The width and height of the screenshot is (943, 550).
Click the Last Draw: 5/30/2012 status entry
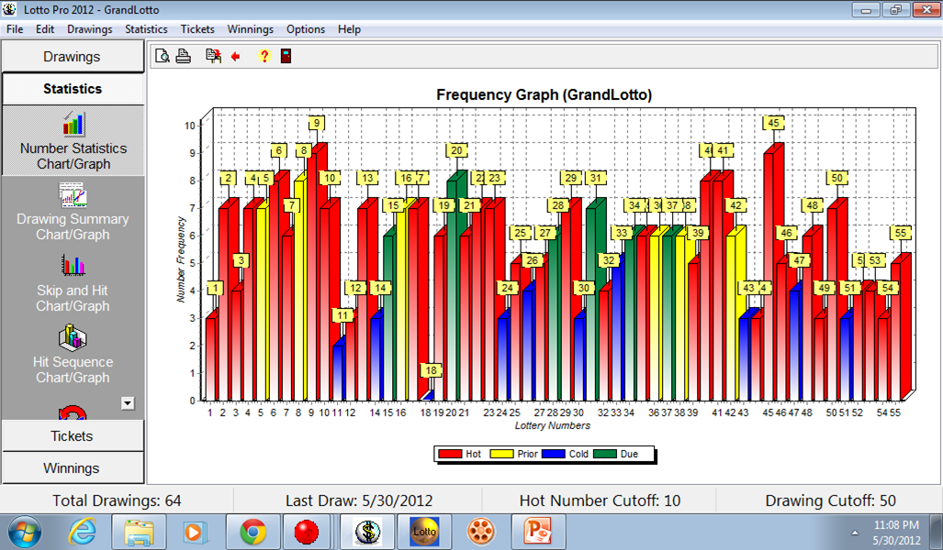tap(359, 500)
